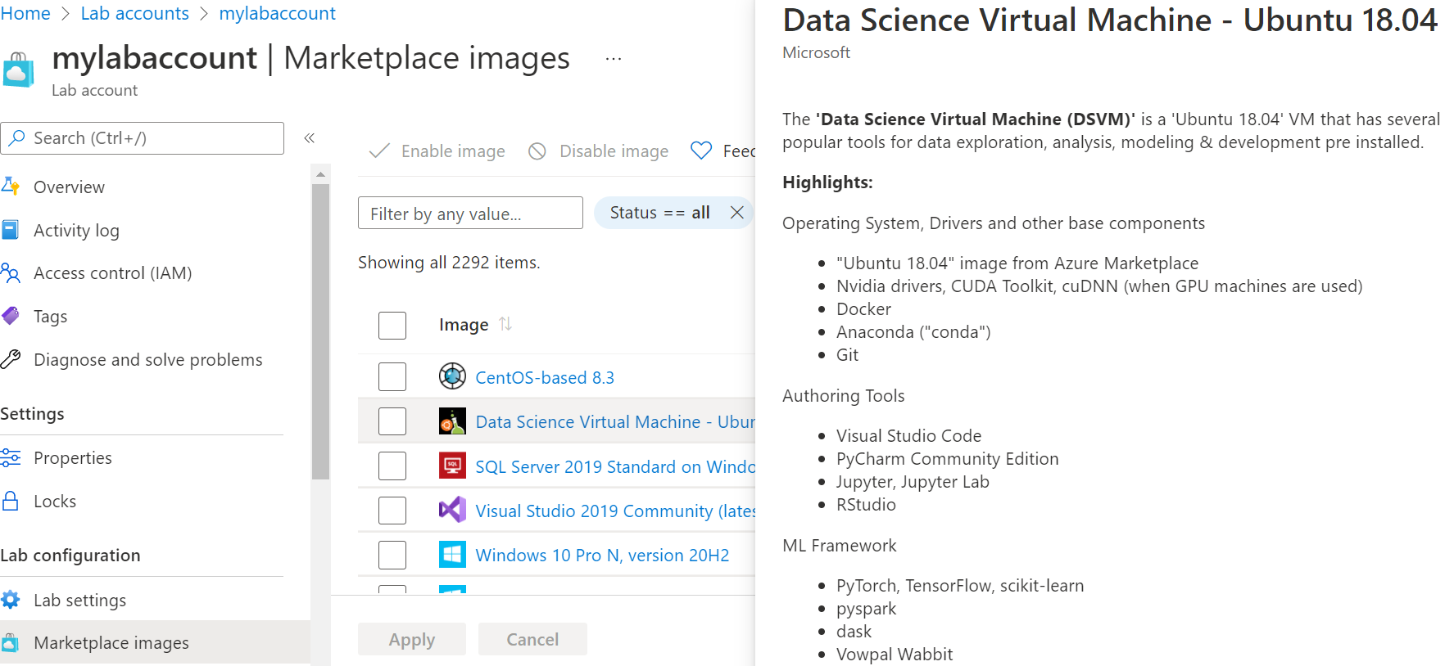
Task: Click the Image column header
Action: point(464,325)
